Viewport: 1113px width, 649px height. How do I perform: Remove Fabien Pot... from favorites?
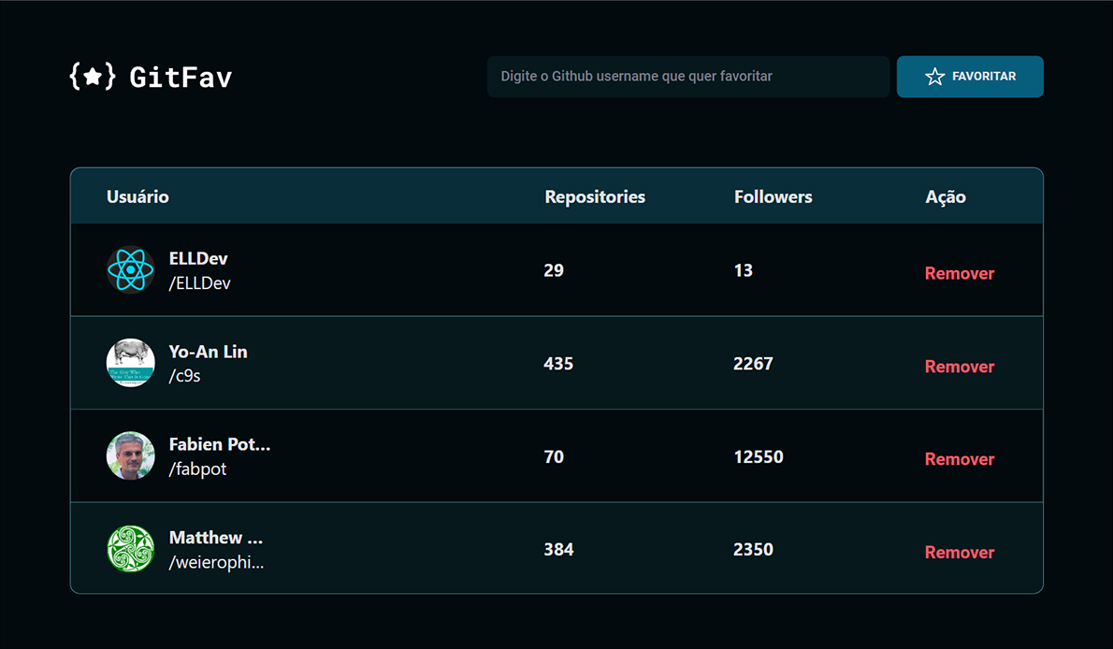point(960,459)
